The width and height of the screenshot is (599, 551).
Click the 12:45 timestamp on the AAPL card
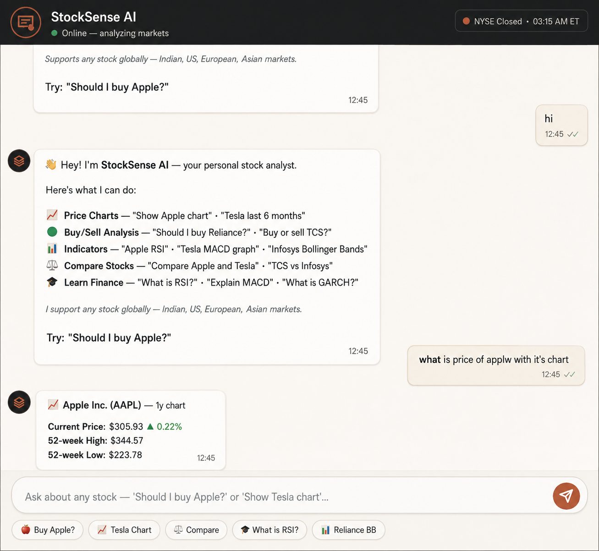click(206, 458)
